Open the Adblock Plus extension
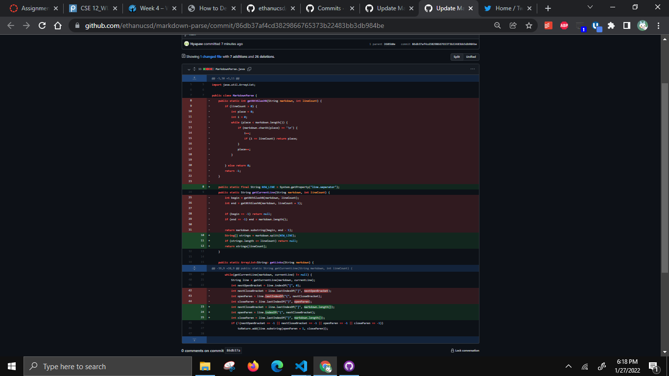This screenshot has height=376, width=669. [x=564, y=25]
